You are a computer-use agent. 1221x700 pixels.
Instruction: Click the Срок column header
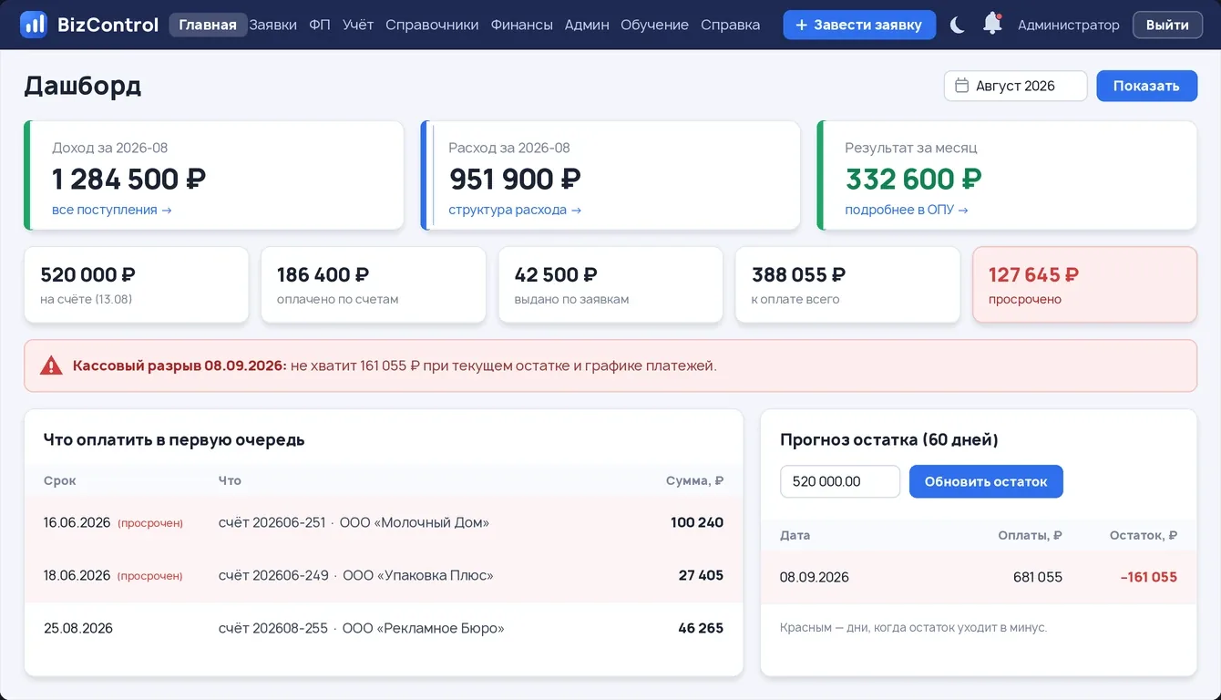click(x=60, y=480)
